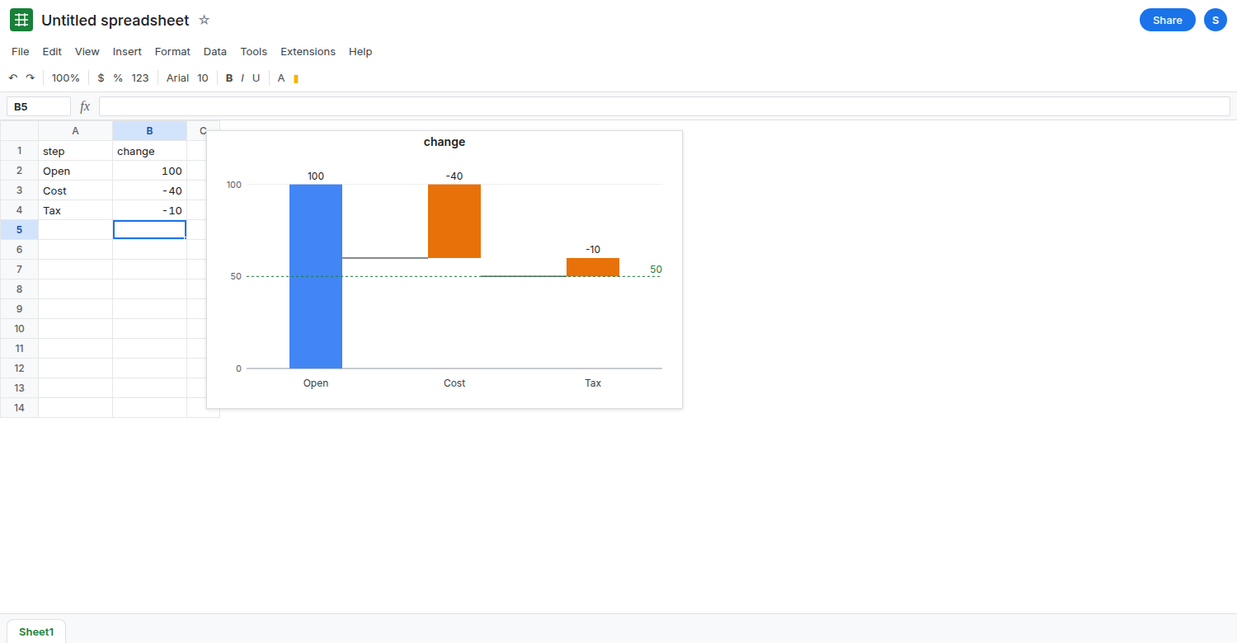Open the Tools menu

click(254, 51)
